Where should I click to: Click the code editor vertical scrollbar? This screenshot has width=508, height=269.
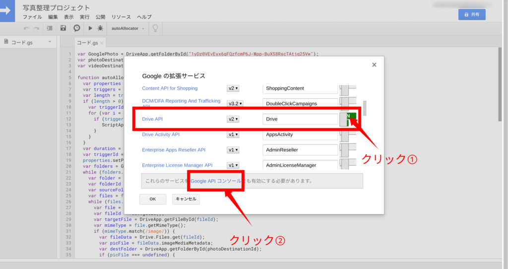(500, 85)
